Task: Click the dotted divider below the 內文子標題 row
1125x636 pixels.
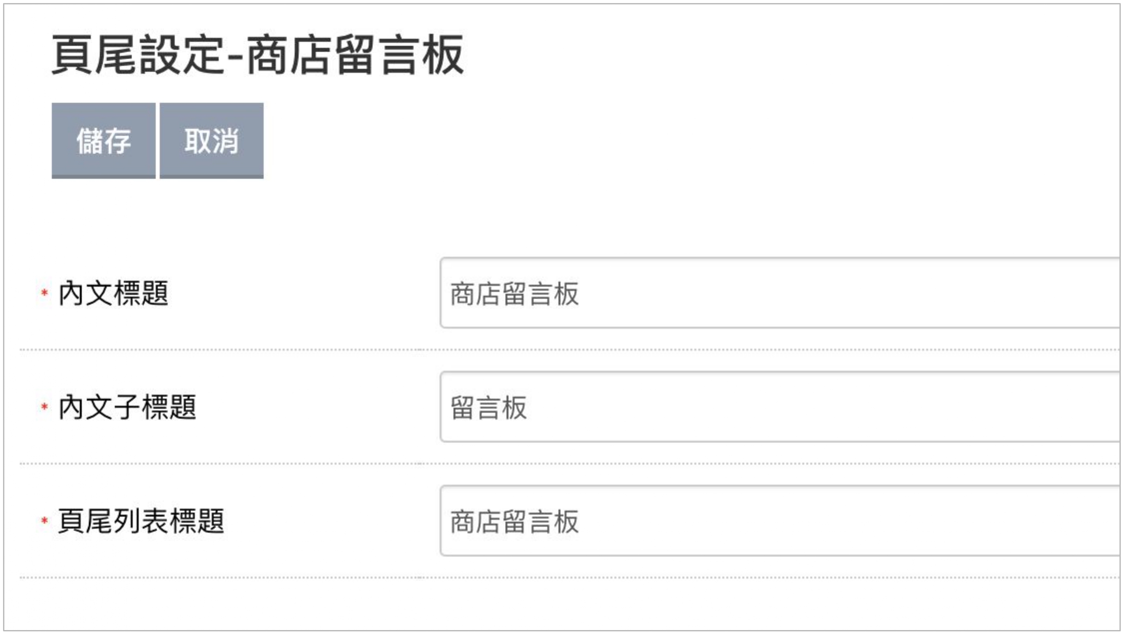Action: (x=570, y=463)
